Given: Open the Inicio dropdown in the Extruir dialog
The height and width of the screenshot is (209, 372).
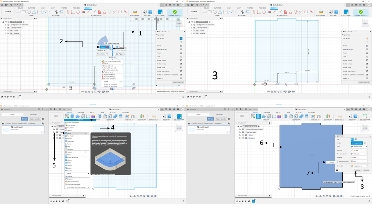Looking at the screenshot, I should pyautogui.click(x=359, y=147).
